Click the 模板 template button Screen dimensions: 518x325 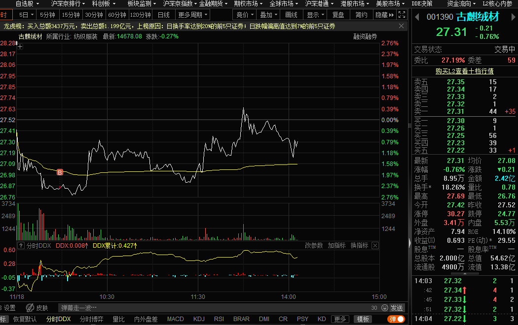point(363,319)
